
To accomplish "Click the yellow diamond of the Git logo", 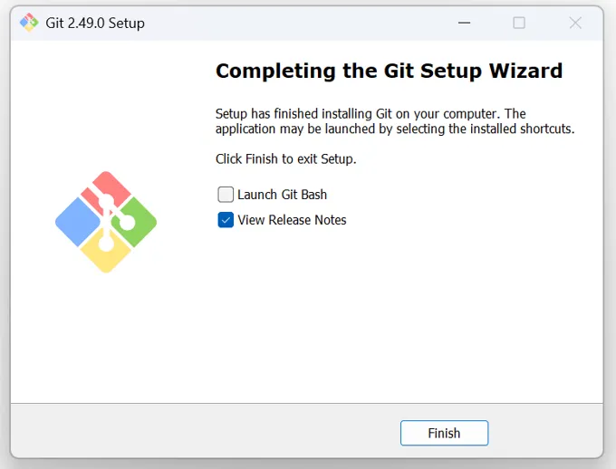I will (106, 254).
